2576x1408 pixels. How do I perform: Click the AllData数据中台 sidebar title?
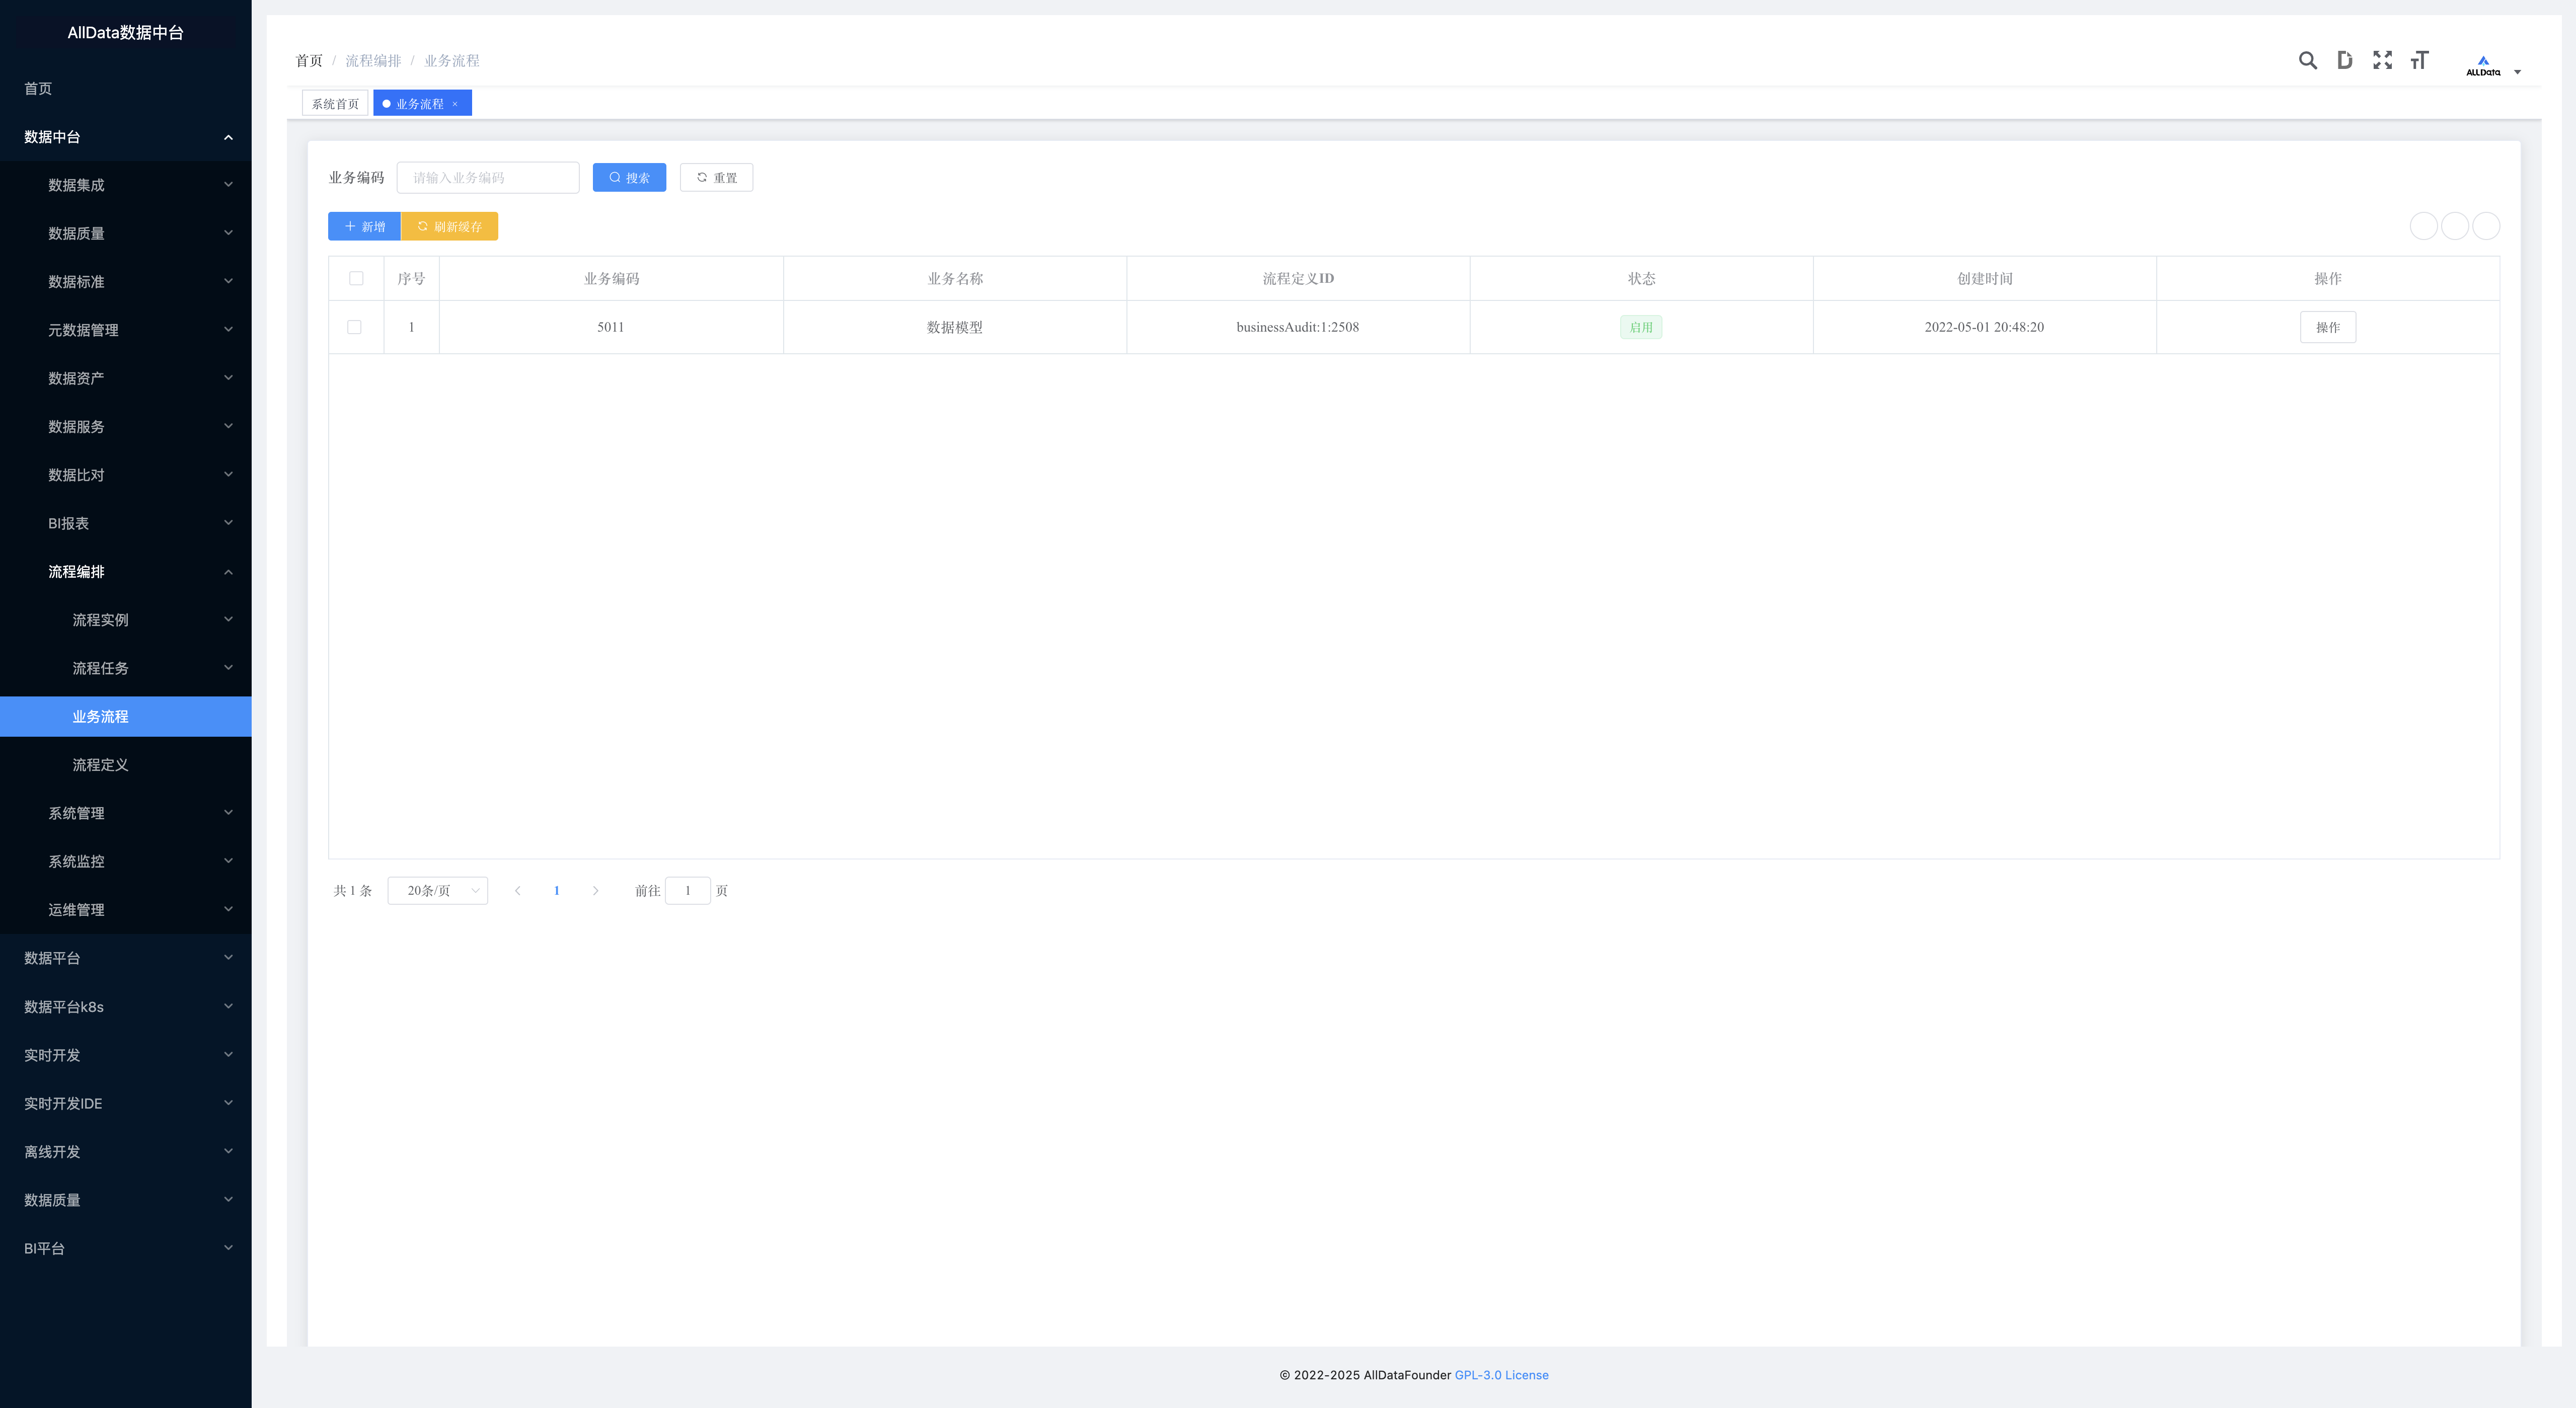126,33
